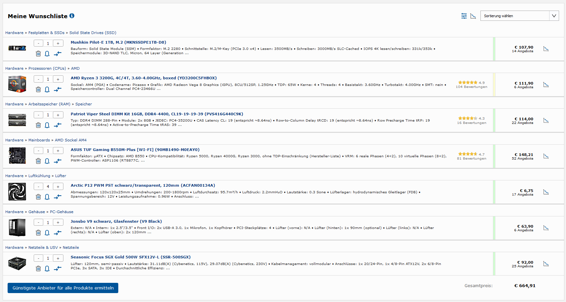The width and height of the screenshot is (566, 302).
Task: Open the Mushkin Pilot-E 1TB product link
Action: [x=118, y=42]
